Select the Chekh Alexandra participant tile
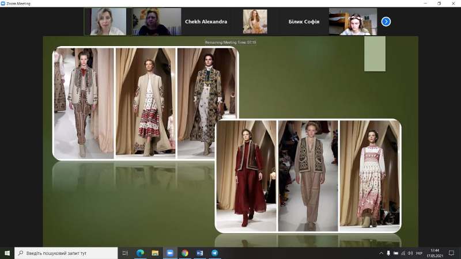This screenshot has height=259, width=461. [206, 22]
